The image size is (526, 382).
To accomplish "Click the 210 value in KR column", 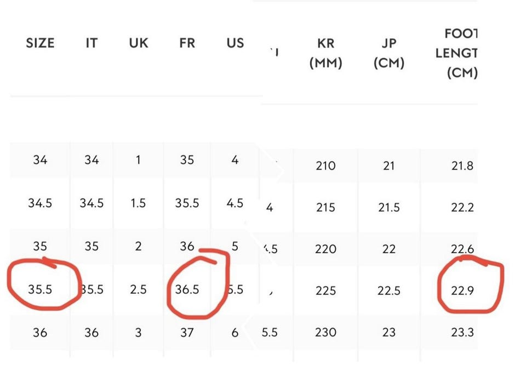I will [x=325, y=166].
